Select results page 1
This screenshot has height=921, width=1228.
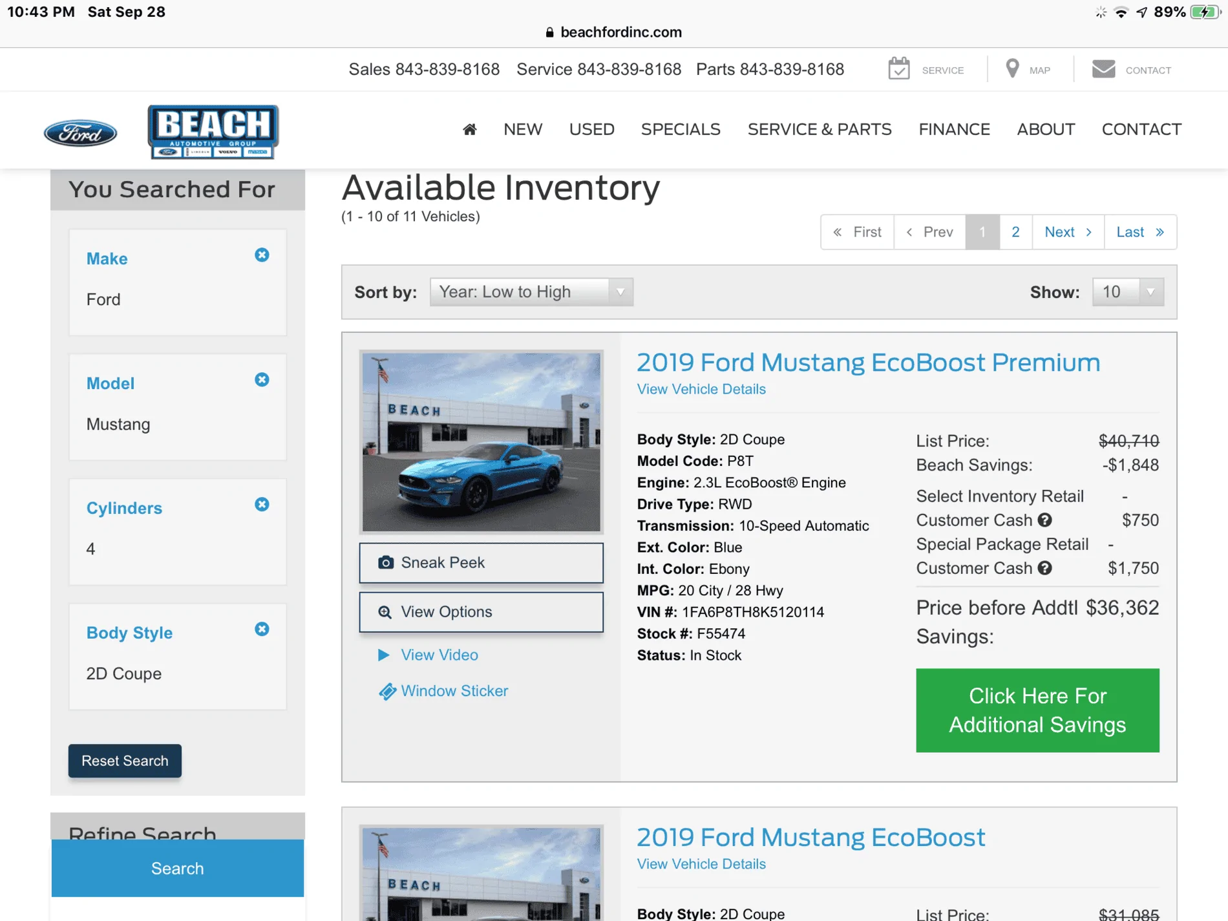982,232
